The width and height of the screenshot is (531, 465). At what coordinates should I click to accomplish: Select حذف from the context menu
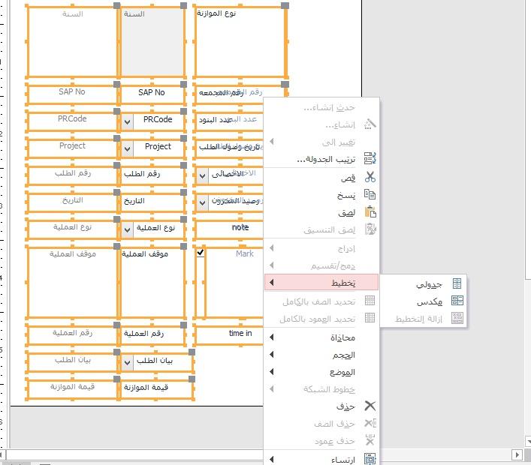coord(321,406)
